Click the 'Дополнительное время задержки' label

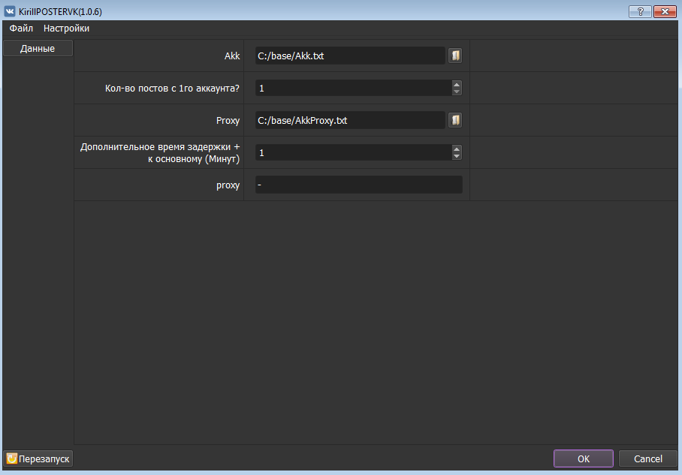tap(160, 152)
